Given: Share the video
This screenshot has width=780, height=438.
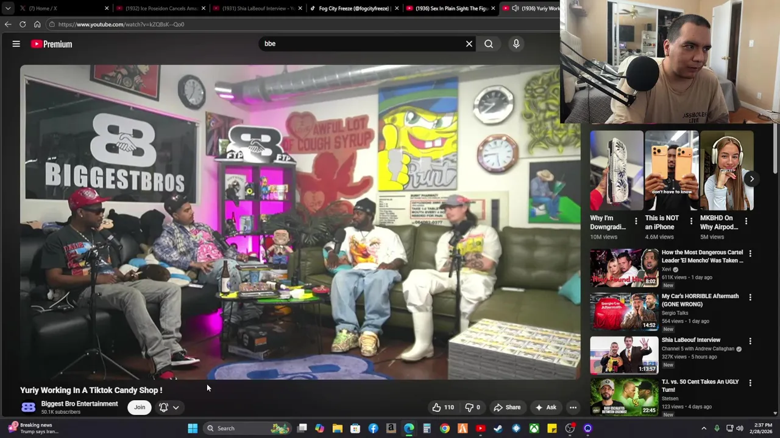Looking at the screenshot, I should click(508, 408).
